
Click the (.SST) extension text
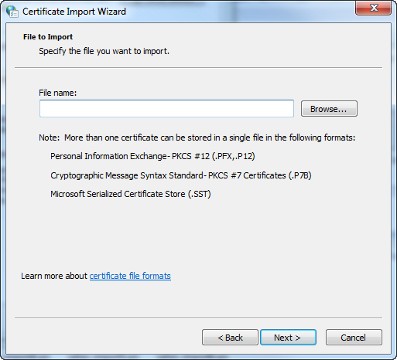pos(200,194)
